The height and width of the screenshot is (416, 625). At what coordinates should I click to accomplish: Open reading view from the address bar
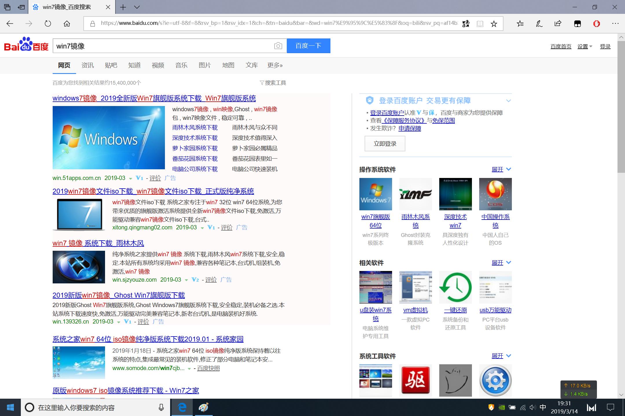pyautogui.click(x=480, y=23)
